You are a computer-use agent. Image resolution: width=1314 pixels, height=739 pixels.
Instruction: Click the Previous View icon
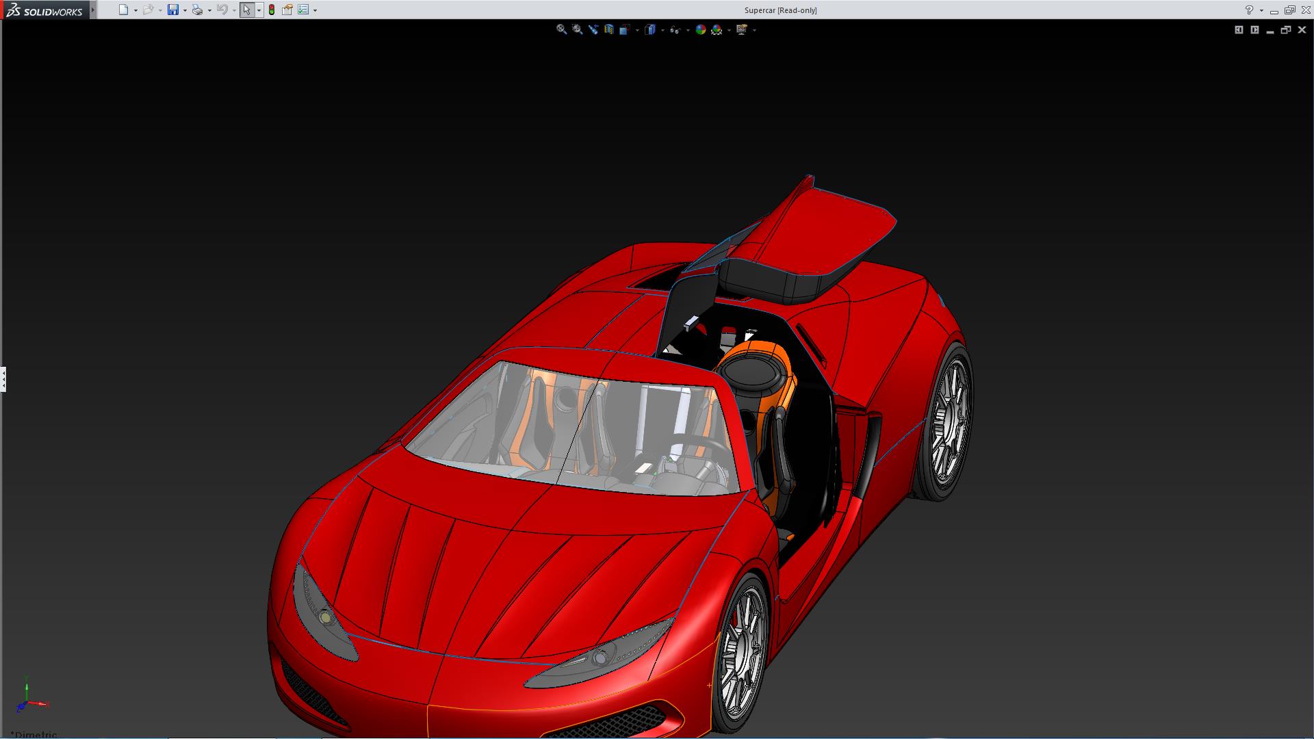tap(593, 29)
